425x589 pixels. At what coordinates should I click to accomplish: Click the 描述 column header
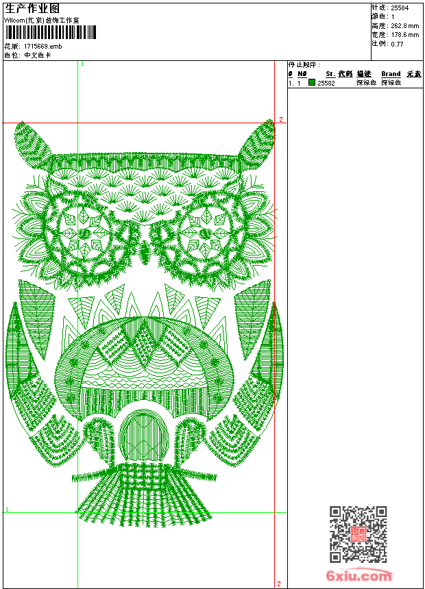[364, 74]
